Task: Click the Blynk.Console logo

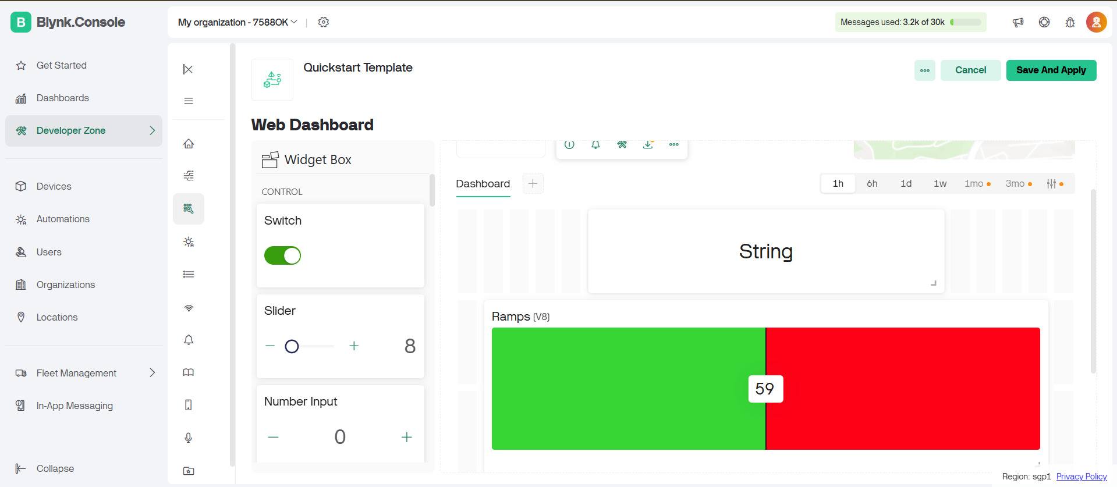Action: [68, 22]
